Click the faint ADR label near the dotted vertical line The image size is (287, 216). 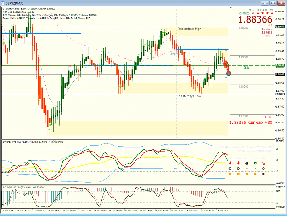(176, 54)
